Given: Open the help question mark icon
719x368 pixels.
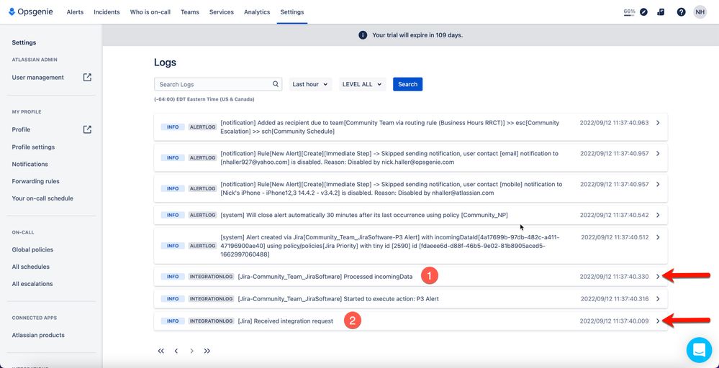Looking at the screenshot, I should coord(681,12).
